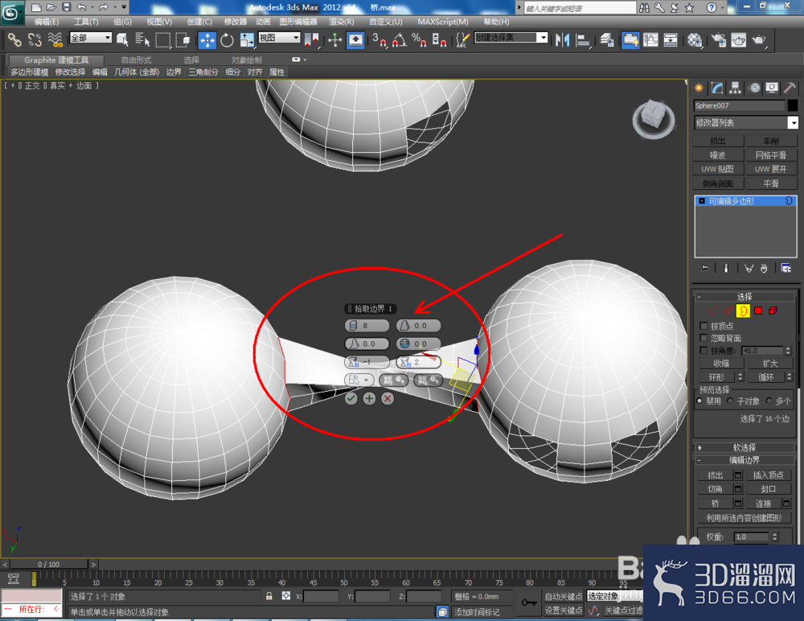This screenshot has height=621, width=804.
Task: Open 修改器列表 modifier list dropdown
Action: [x=746, y=122]
